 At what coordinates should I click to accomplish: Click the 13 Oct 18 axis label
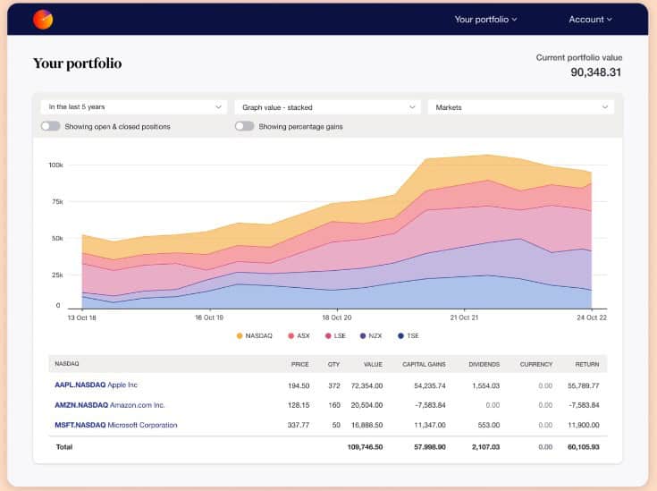(x=81, y=317)
